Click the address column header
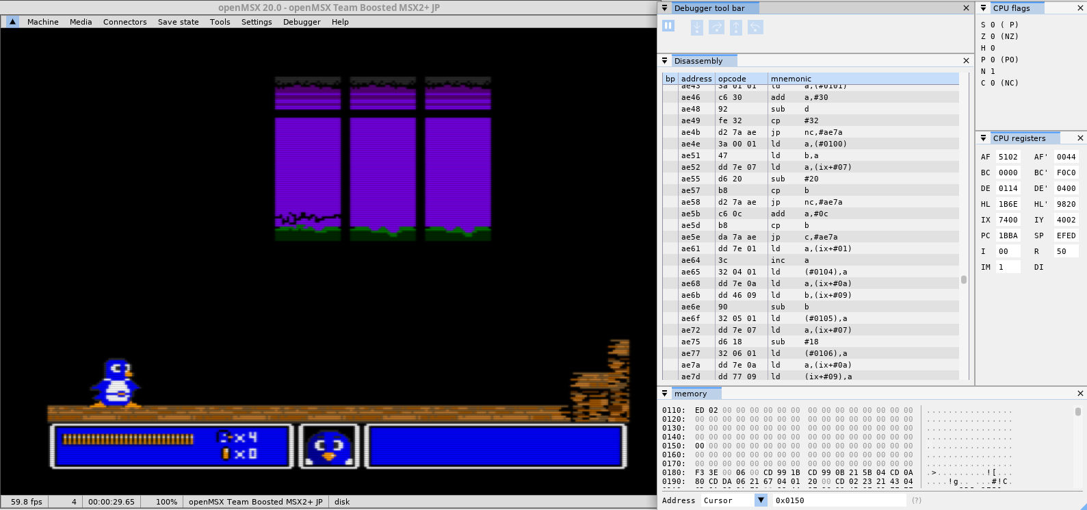 696,79
